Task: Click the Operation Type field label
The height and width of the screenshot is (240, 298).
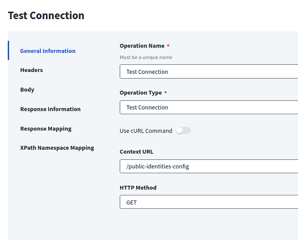Action: coord(141,93)
